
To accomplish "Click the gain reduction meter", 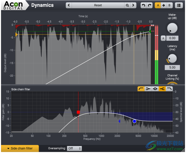I will 153,55.
